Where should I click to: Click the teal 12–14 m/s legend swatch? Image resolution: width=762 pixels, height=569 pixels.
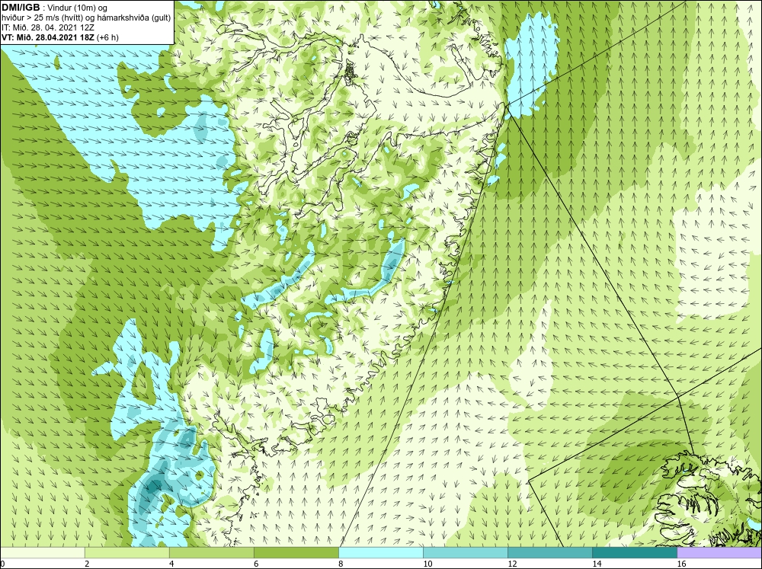[550, 552]
